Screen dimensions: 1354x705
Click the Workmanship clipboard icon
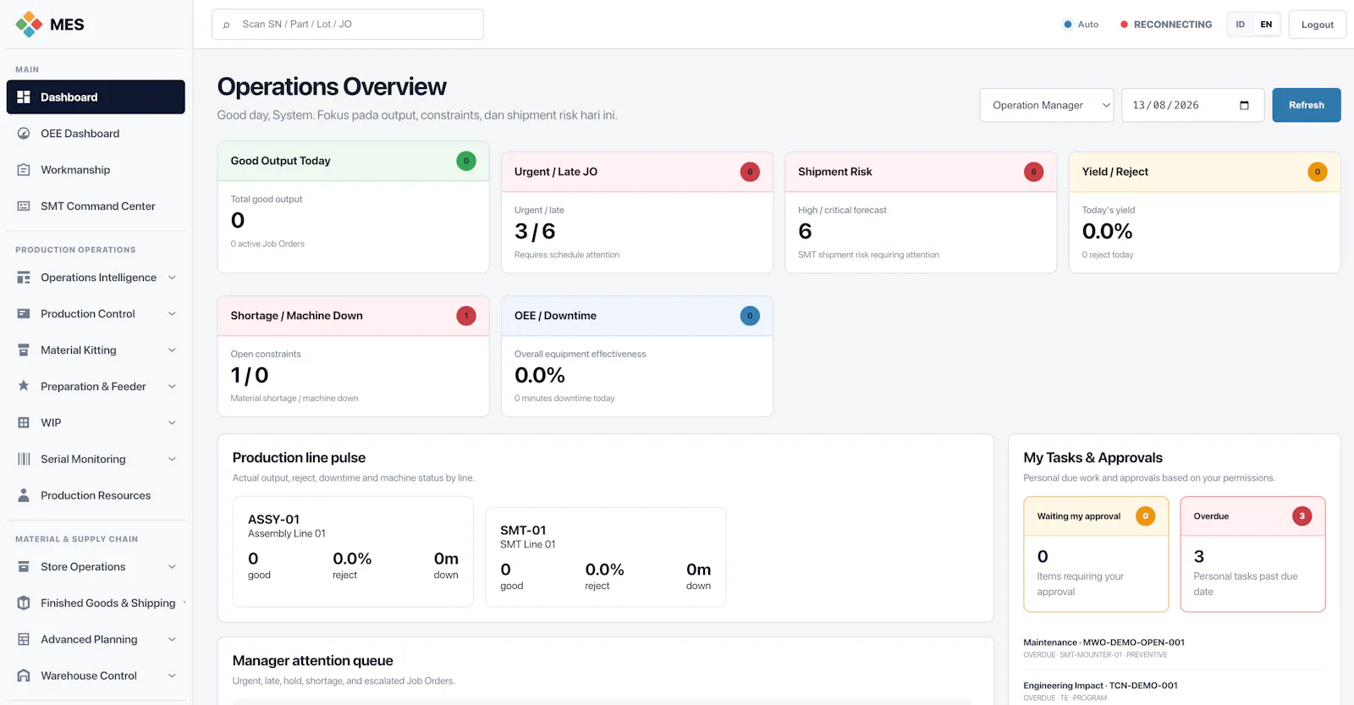coord(24,170)
